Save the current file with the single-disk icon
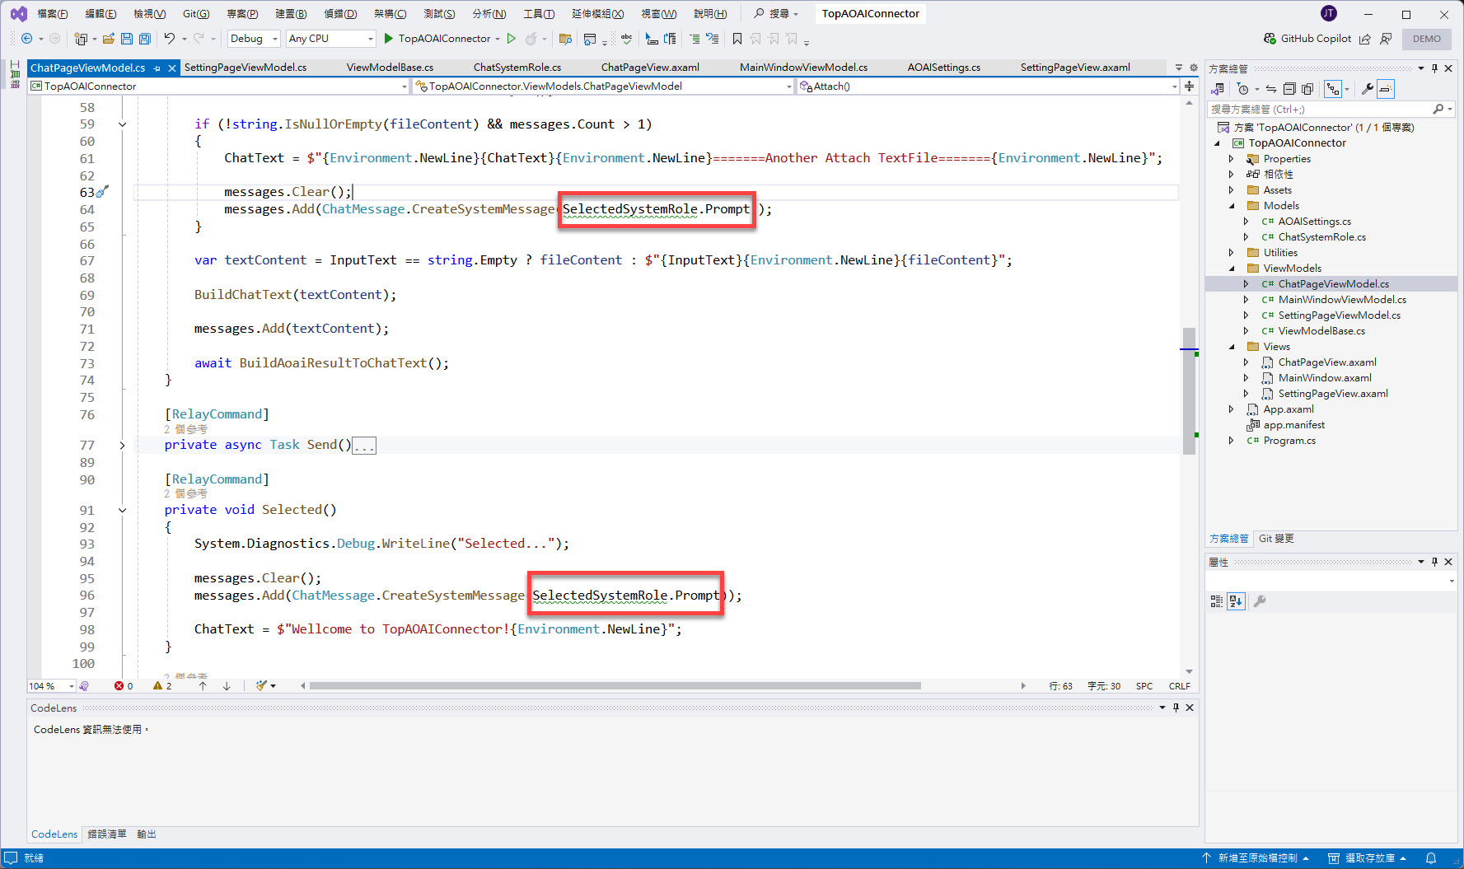Screen dimensions: 1464x869 coord(127,39)
